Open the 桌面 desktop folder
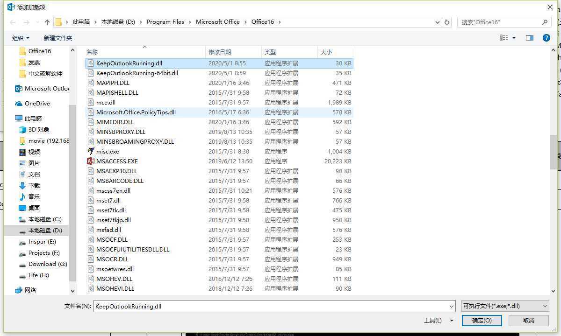 point(29,208)
